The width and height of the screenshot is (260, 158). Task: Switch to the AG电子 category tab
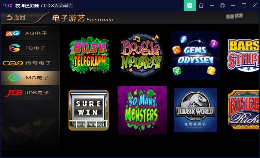click(30, 33)
